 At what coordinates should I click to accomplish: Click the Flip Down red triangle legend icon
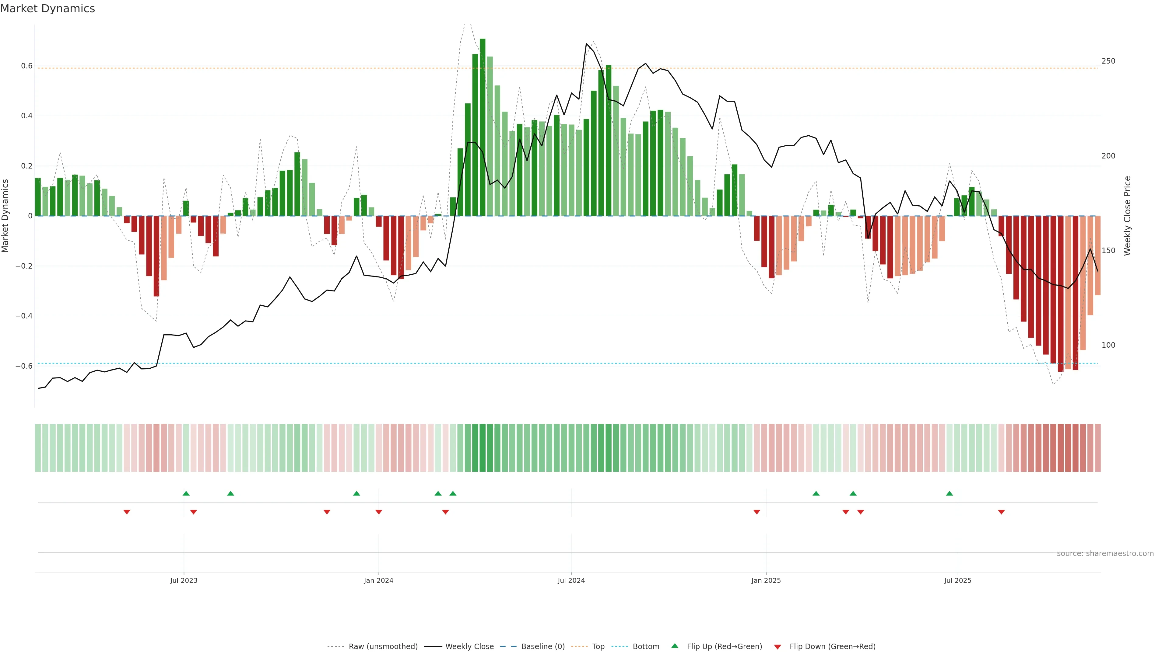[x=778, y=647]
